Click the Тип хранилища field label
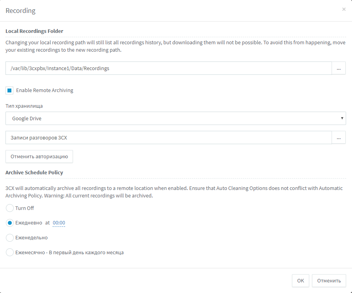Image resolution: width=352 pixels, height=293 pixels. [24, 106]
